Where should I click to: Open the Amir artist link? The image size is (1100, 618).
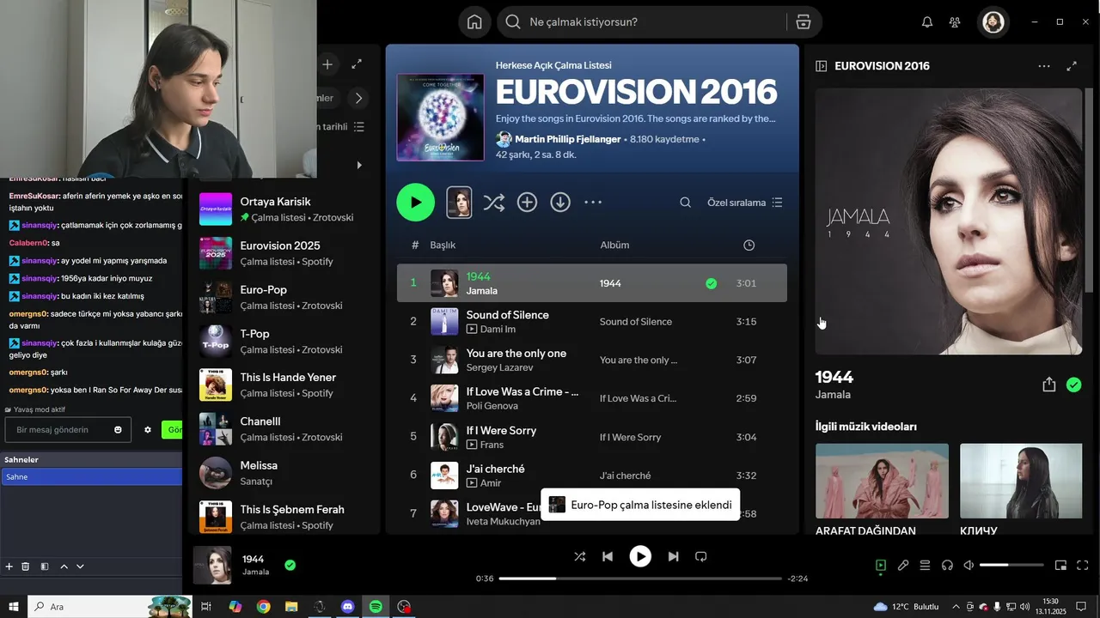pyautogui.click(x=491, y=483)
